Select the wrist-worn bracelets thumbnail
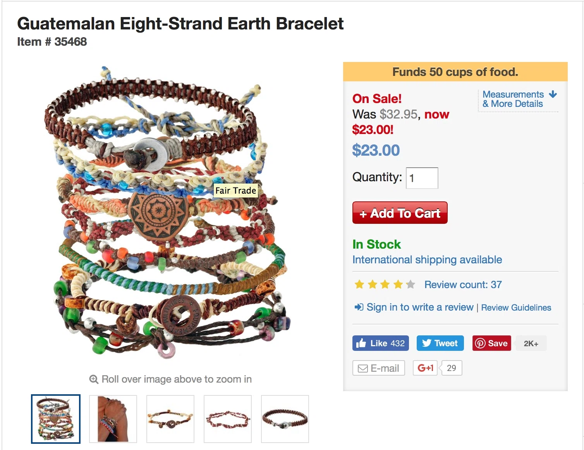 click(x=113, y=419)
